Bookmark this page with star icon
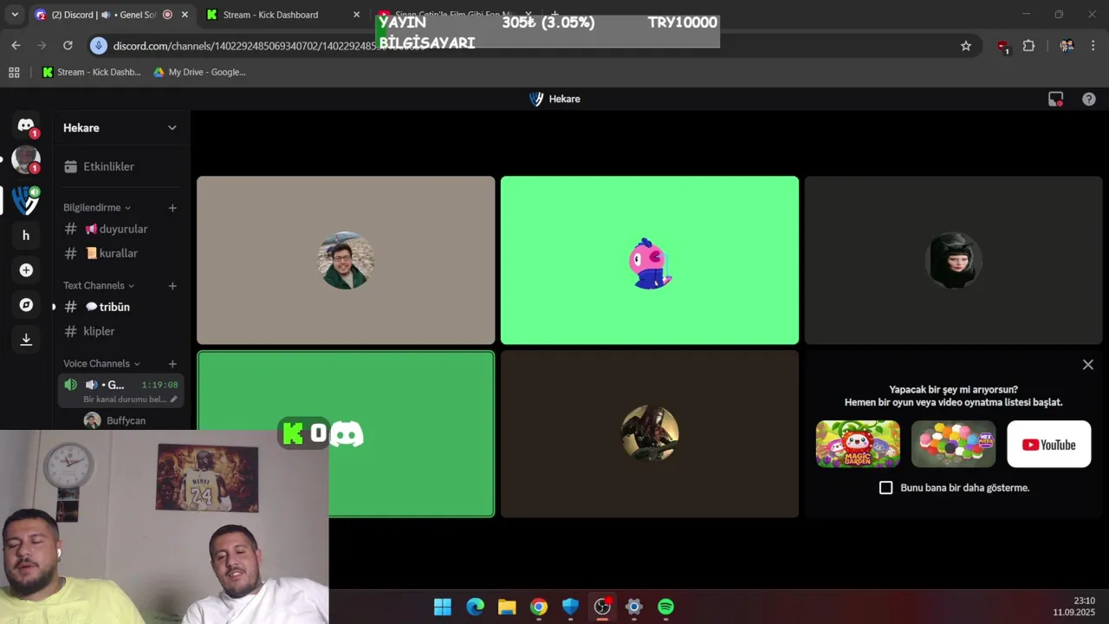1109x624 pixels. (x=966, y=46)
